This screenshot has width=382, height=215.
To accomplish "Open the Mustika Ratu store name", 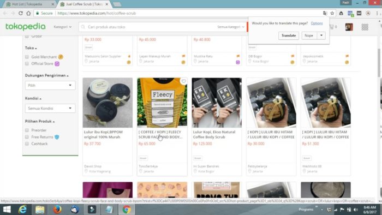I will click(x=203, y=56).
